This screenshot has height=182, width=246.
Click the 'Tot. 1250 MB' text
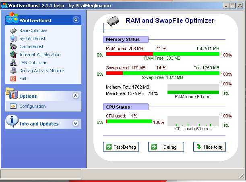click(207, 68)
